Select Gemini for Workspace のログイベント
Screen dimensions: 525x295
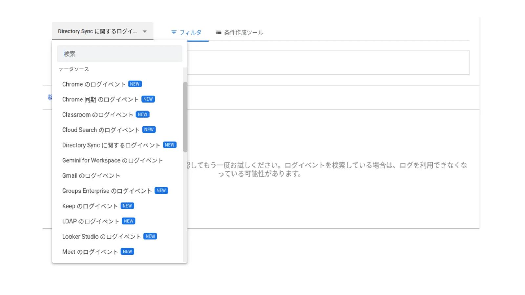pyautogui.click(x=113, y=161)
